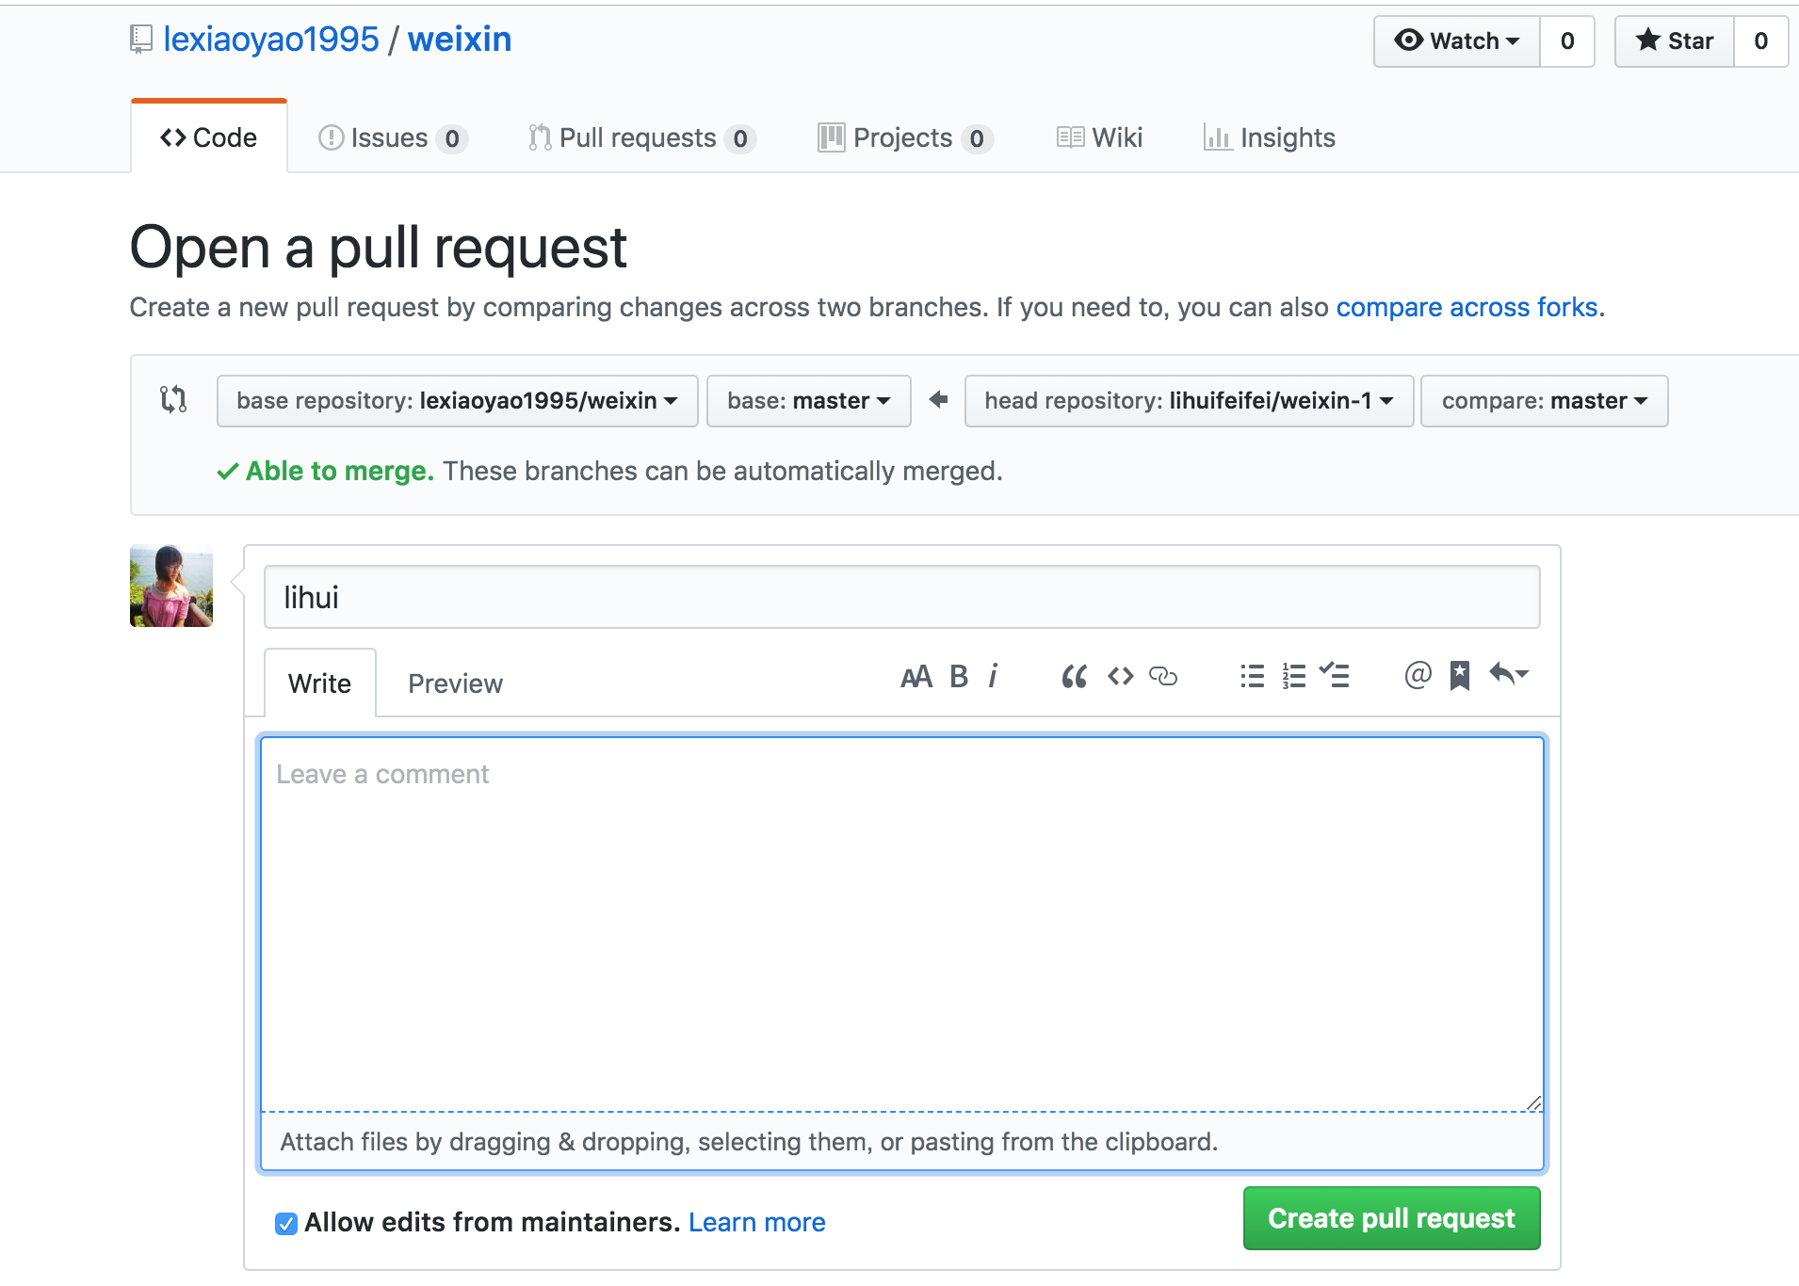Open the Wiki tab
This screenshot has height=1286, width=1799.
pos(1099,137)
